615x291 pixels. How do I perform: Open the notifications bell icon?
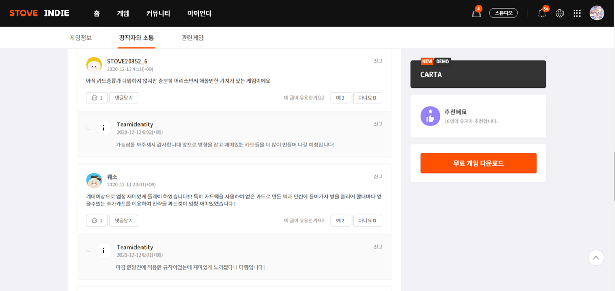click(x=542, y=13)
